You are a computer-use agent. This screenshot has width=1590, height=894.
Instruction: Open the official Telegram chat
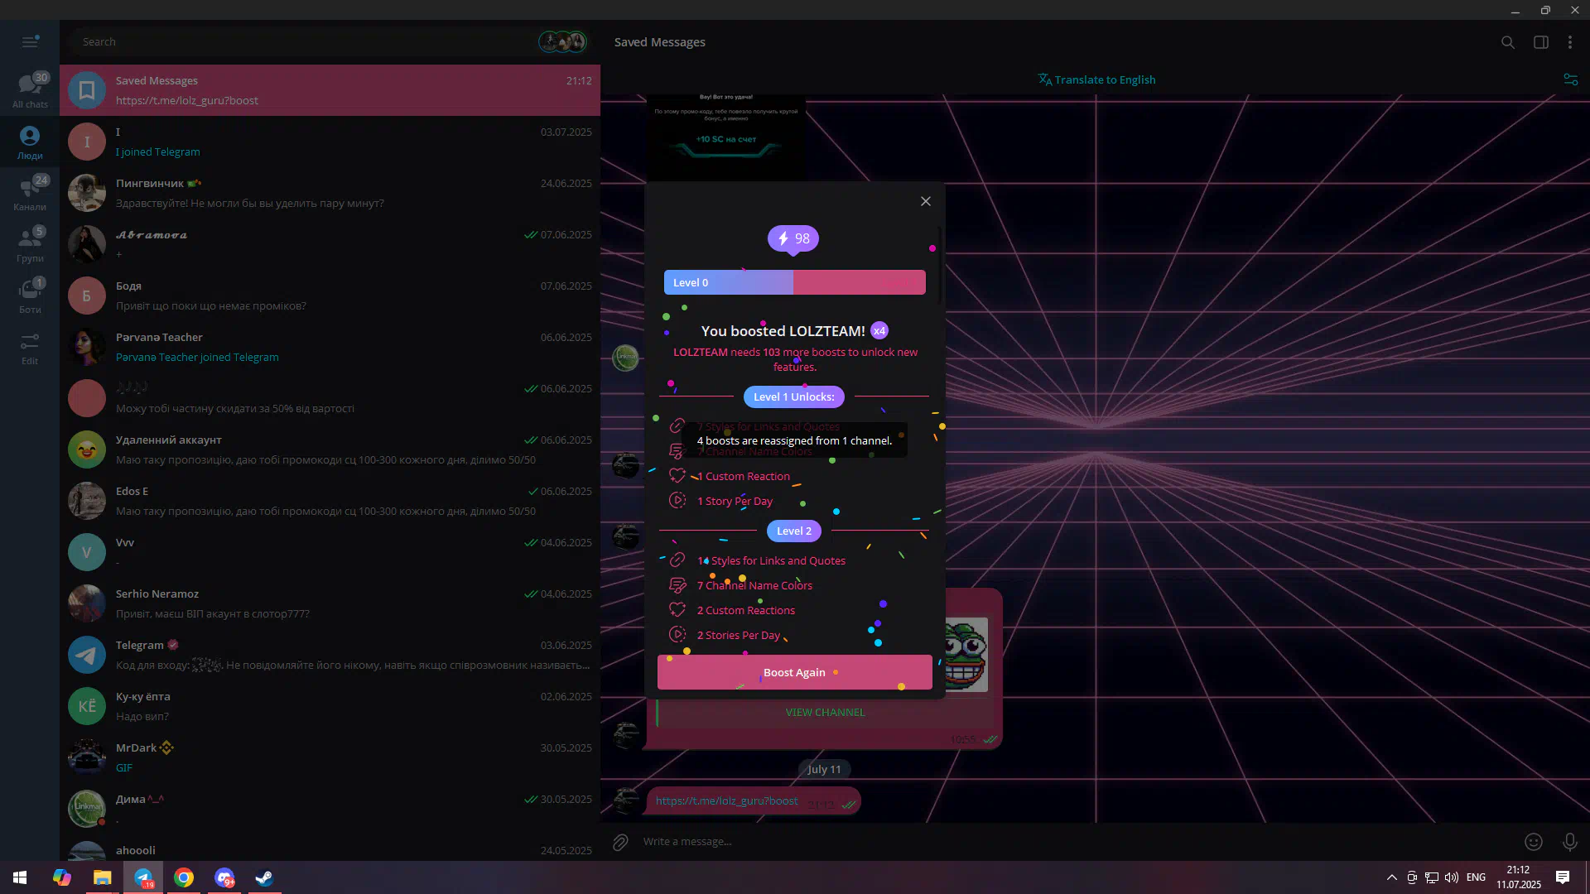click(330, 655)
